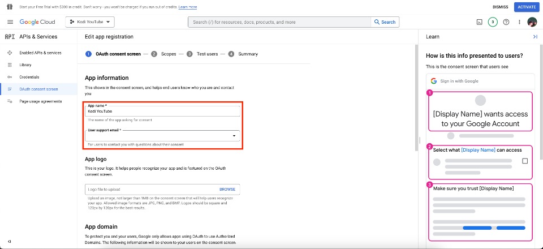Click the Sign in with Google preview header
This screenshot has width=543, height=249.
pyautogui.click(x=481, y=81)
